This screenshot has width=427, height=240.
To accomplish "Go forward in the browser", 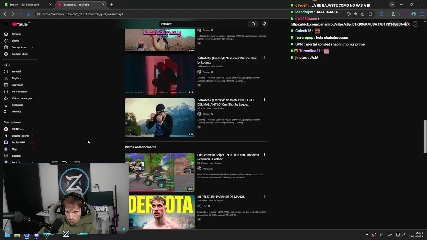I will [13, 14].
